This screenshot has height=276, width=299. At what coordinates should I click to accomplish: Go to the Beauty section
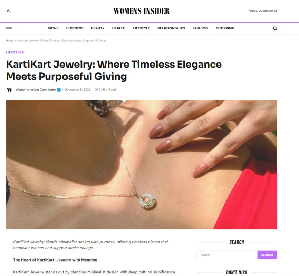98,28
